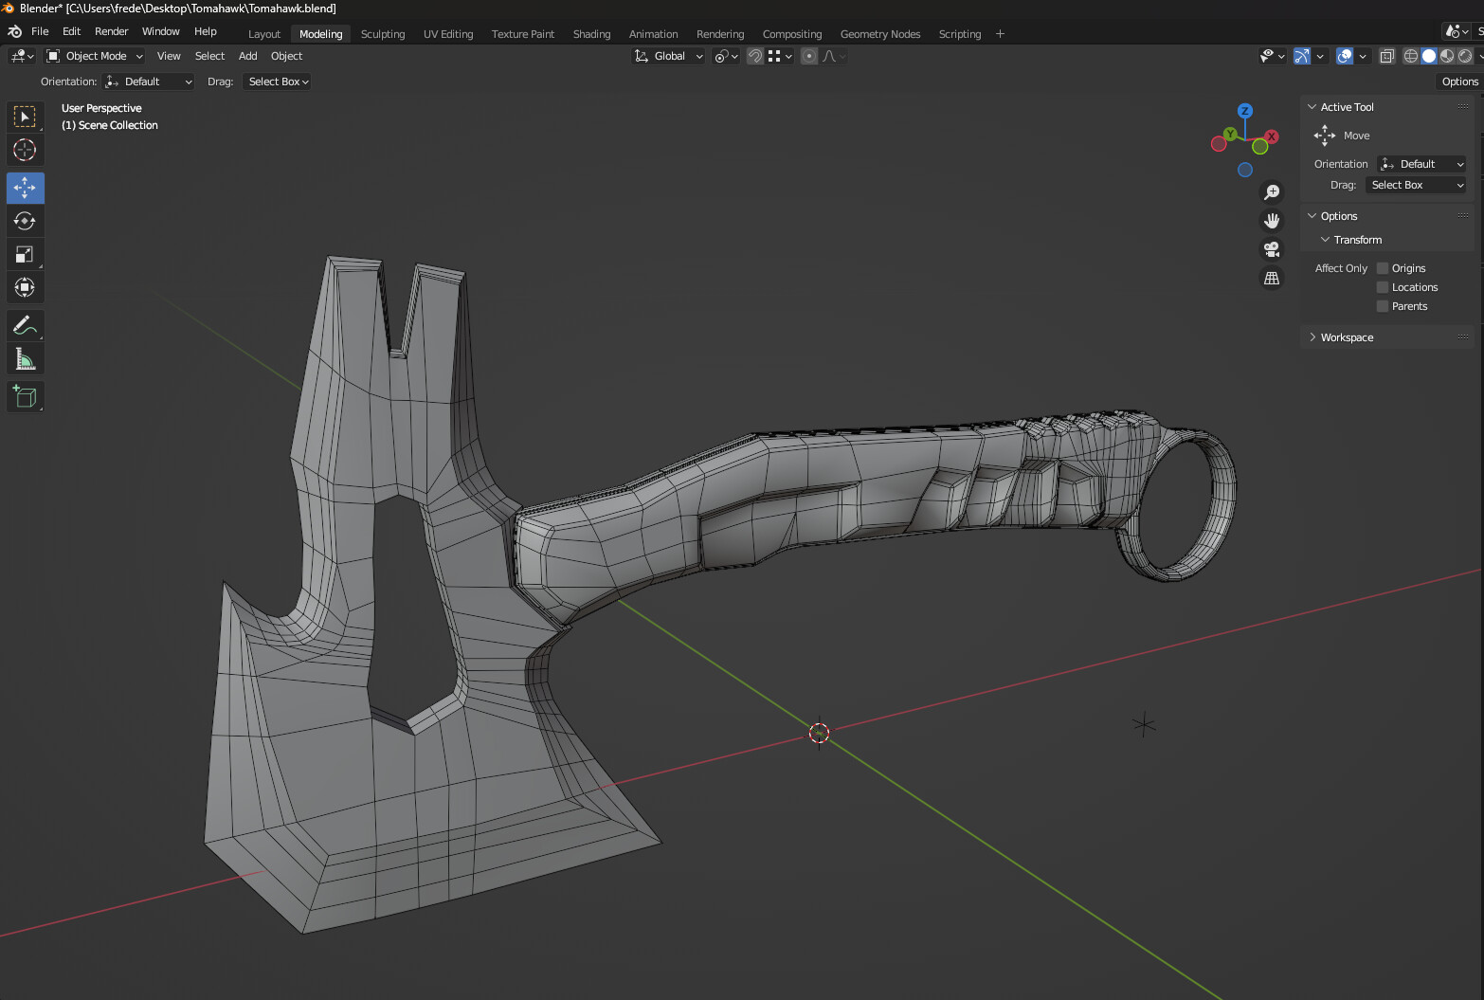Select the Transform tool

[x=25, y=287]
